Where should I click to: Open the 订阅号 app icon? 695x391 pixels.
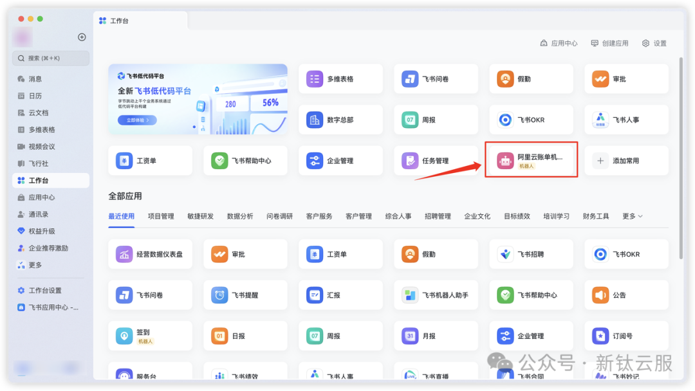click(x=600, y=336)
